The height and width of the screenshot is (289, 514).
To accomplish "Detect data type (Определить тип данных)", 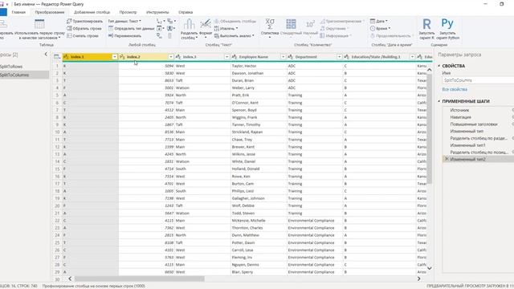I will (131, 29).
